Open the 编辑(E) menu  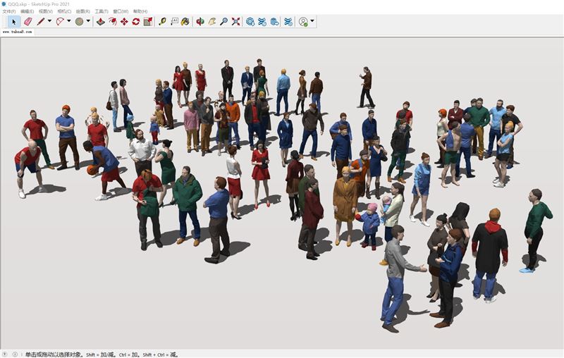tap(27, 11)
